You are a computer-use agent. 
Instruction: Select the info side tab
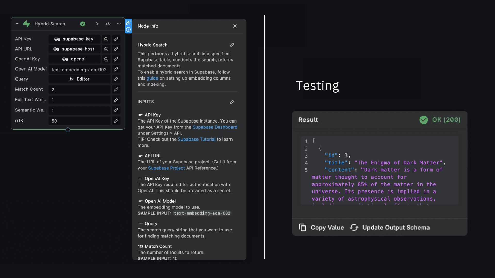(x=128, y=30)
